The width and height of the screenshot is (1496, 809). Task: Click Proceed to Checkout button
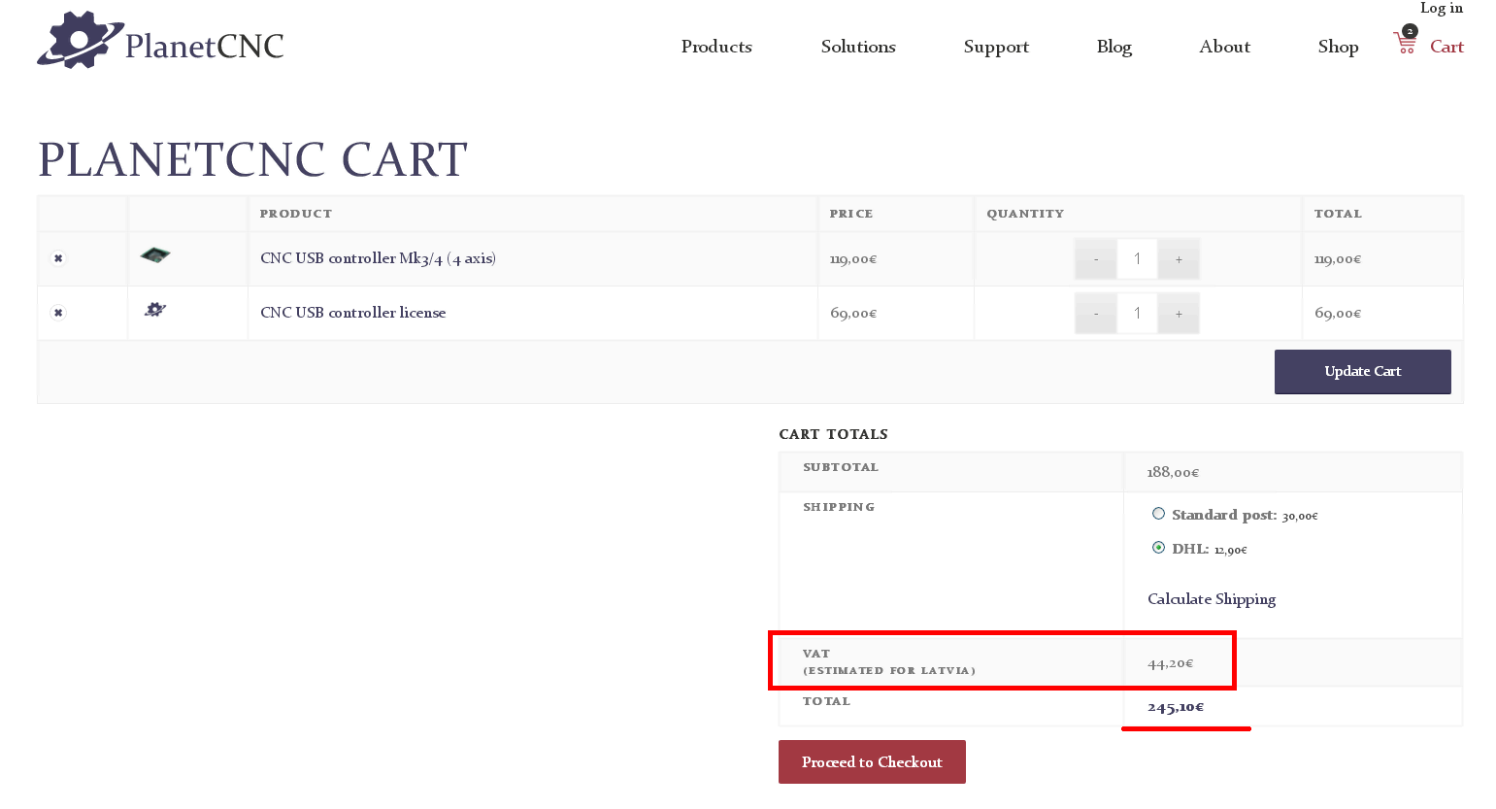872,762
